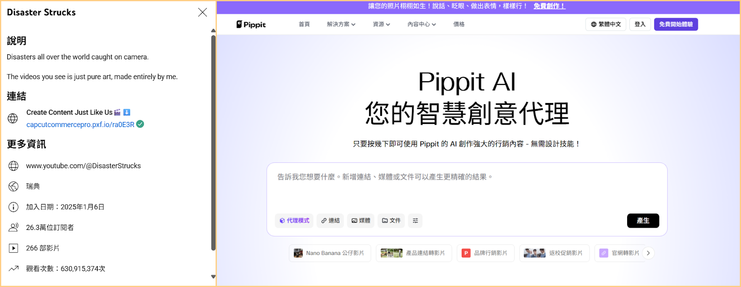Click the globe icon beside capcut link
741x287 pixels.
coord(13,119)
